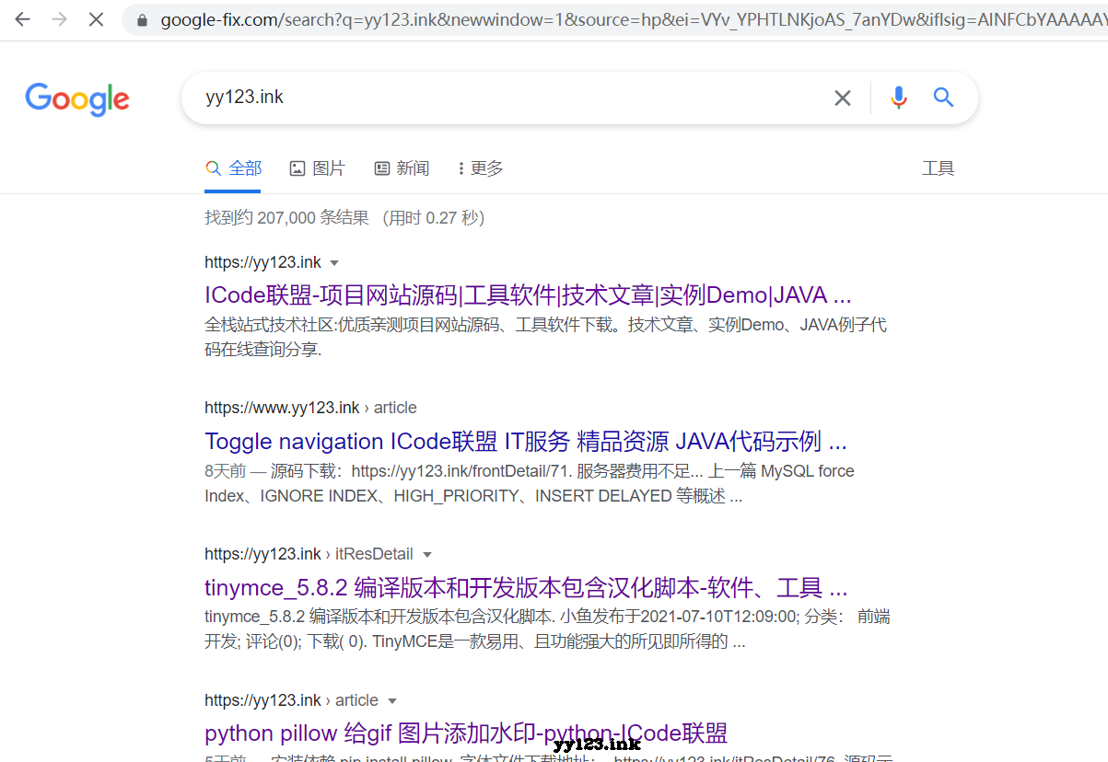Submit search with the magnifier icon
The height and width of the screenshot is (762, 1108).
tap(943, 98)
